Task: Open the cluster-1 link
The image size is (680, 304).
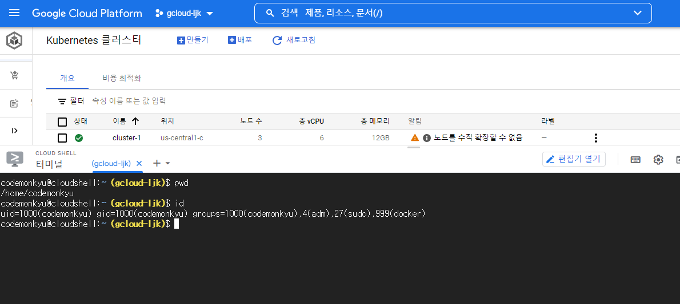Action: (x=127, y=138)
